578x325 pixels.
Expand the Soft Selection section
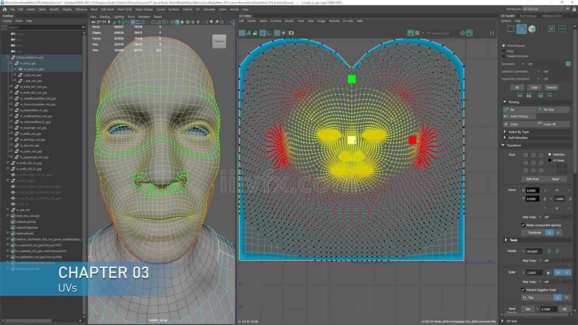pyautogui.click(x=505, y=137)
